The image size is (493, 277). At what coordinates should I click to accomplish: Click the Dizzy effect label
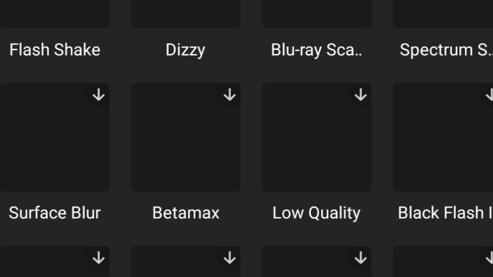185,50
